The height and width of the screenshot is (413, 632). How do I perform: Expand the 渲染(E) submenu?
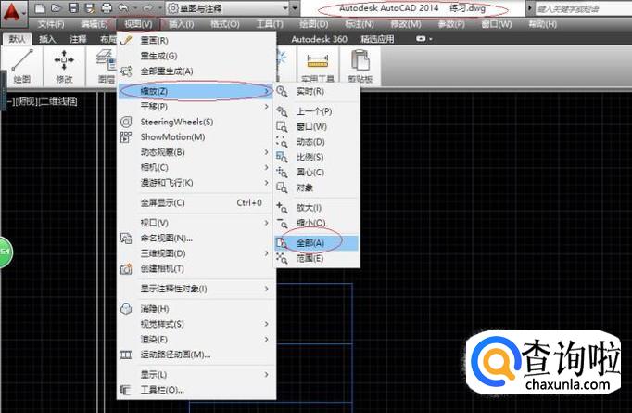click(196, 339)
